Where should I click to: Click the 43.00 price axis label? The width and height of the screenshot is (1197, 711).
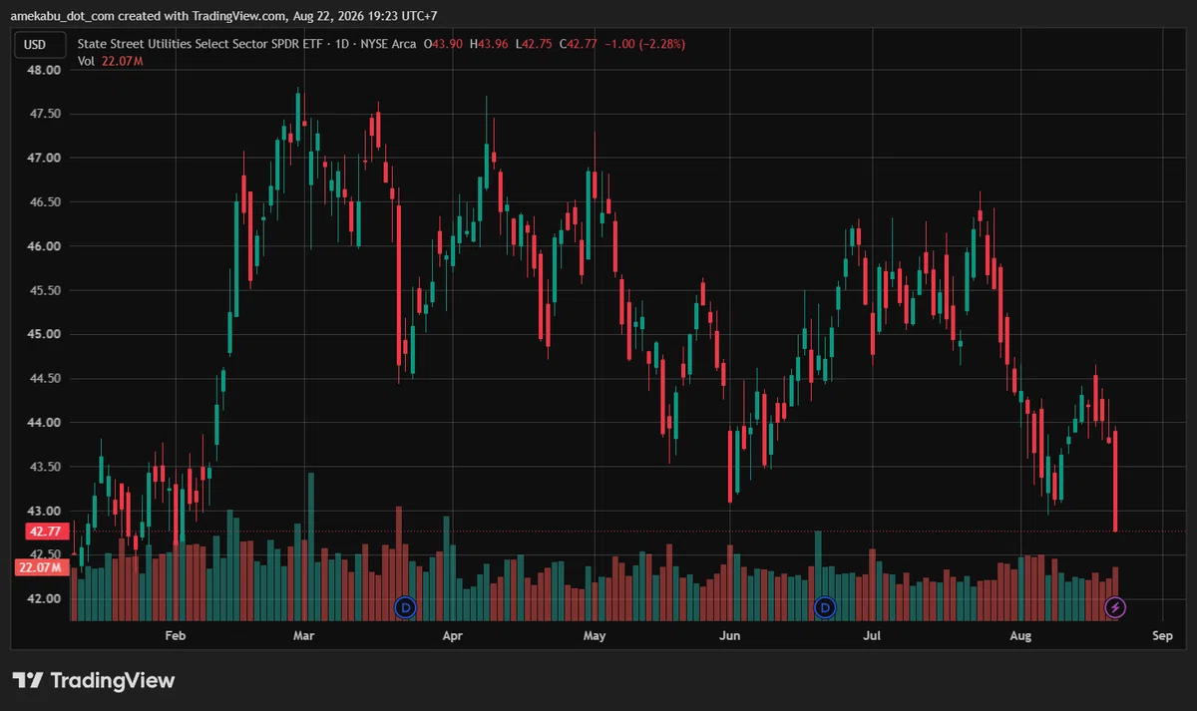[46, 512]
